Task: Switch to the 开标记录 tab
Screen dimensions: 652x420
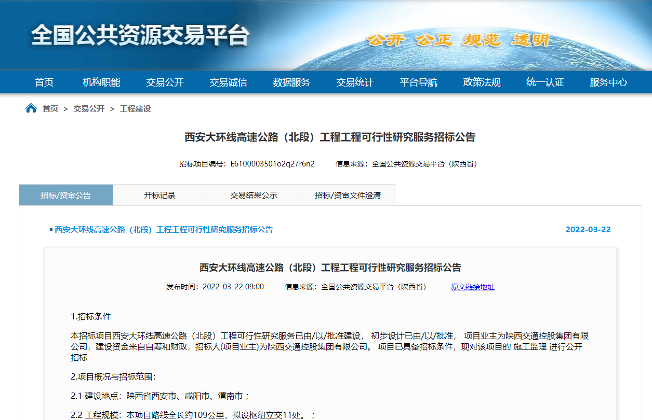Action: pos(159,195)
